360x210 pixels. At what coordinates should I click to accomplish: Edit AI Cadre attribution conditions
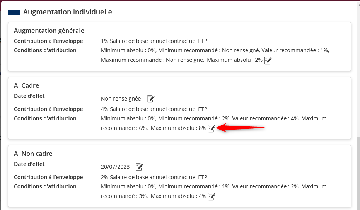(212, 128)
